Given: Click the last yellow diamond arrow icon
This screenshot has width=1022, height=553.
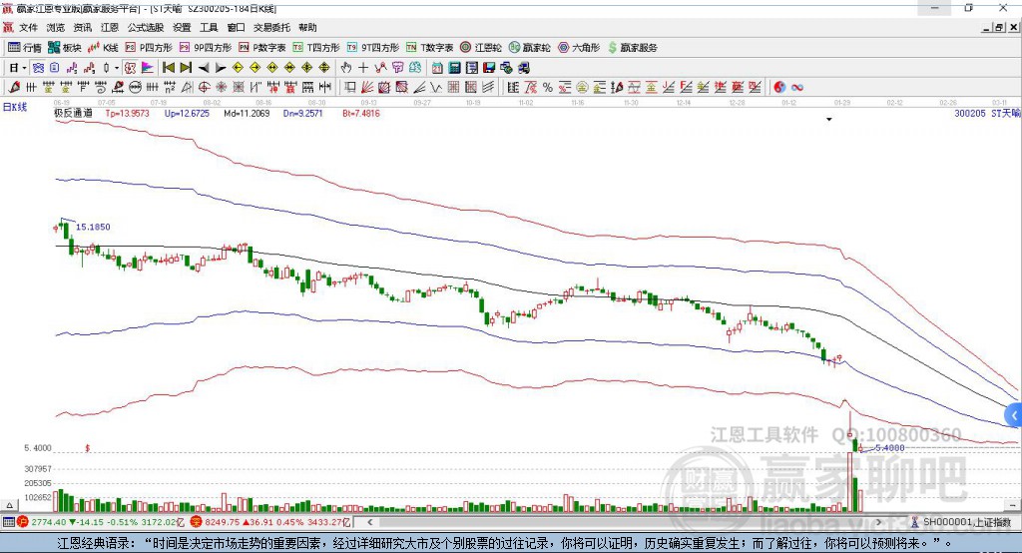Looking at the screenshot, I should (x=324, y=68).
